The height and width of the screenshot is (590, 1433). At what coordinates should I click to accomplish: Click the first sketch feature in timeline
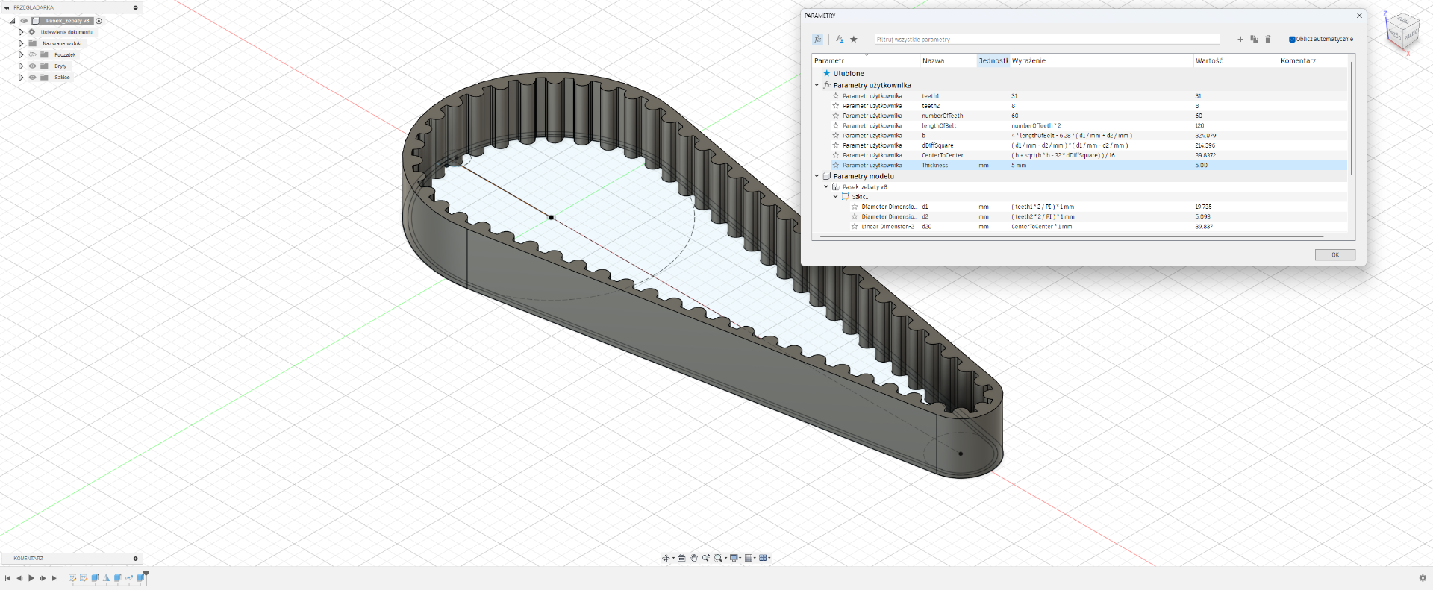(72, 577)
